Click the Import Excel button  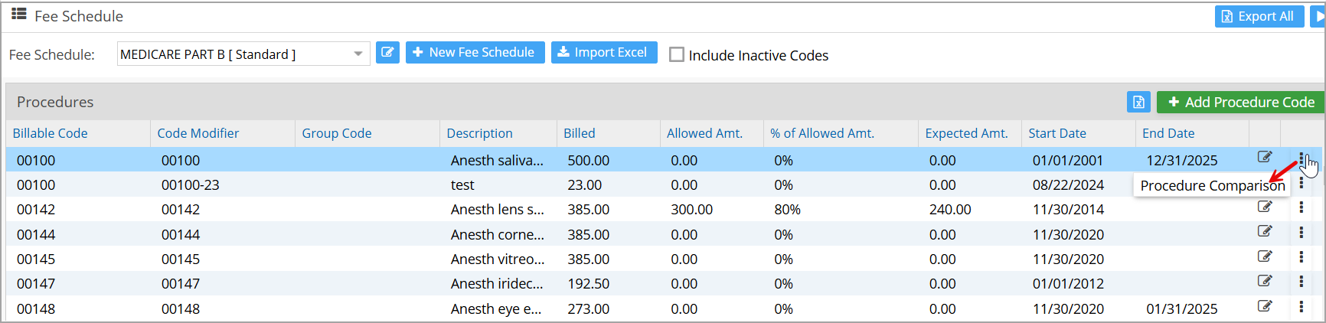[x=603, y=53]
